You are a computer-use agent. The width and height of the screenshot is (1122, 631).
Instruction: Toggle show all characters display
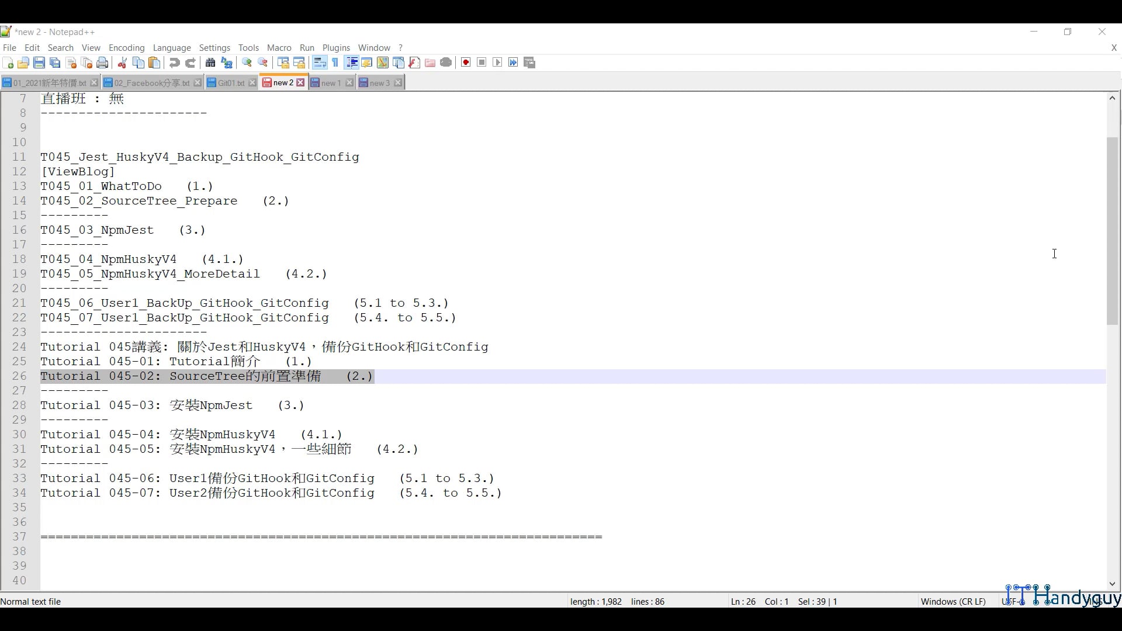click(335, 63)
